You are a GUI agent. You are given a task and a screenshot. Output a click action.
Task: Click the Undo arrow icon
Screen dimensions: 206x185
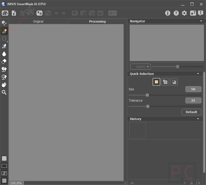(x=57, y=13)
